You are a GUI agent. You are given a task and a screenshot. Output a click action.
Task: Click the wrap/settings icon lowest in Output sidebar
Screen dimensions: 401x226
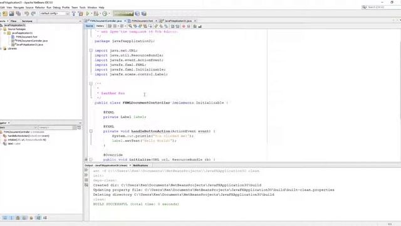(x=86, y=185)
